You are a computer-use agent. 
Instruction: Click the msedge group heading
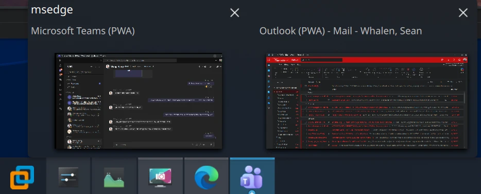[x=52, y=10]
